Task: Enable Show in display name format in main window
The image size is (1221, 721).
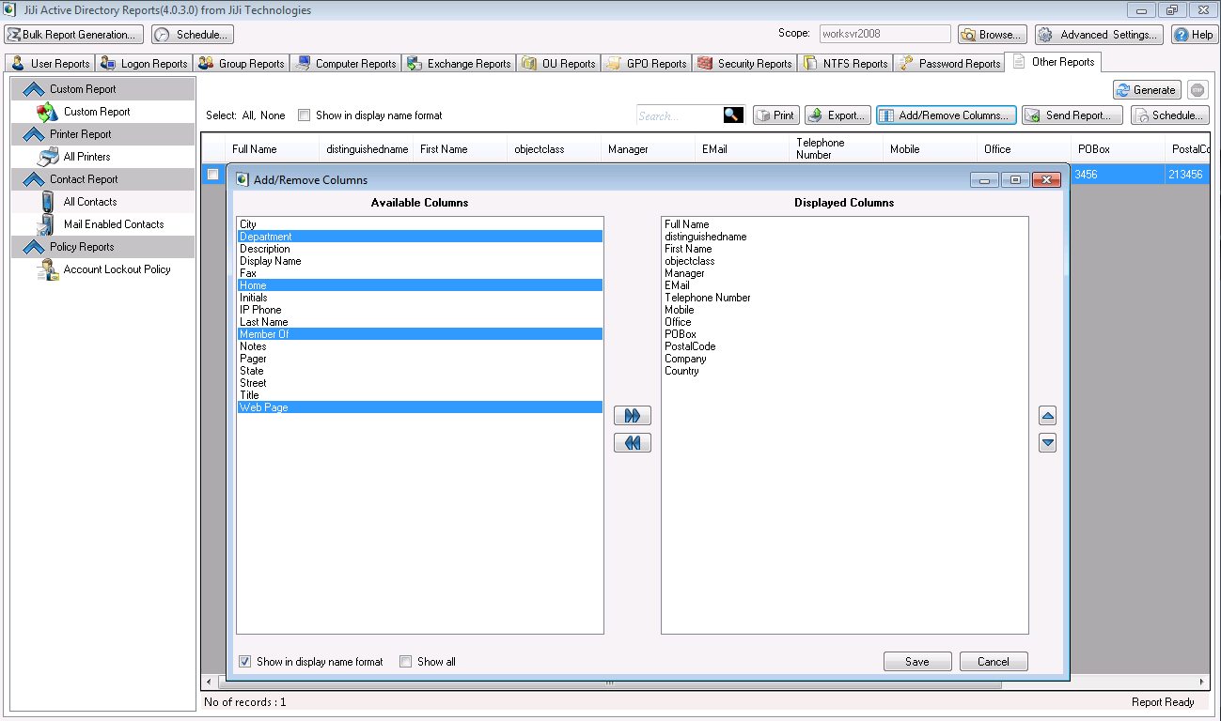Action: [x=304, y=115]
